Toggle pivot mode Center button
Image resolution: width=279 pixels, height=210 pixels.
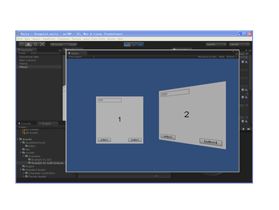pyautogui.click(x=57, y=44)
